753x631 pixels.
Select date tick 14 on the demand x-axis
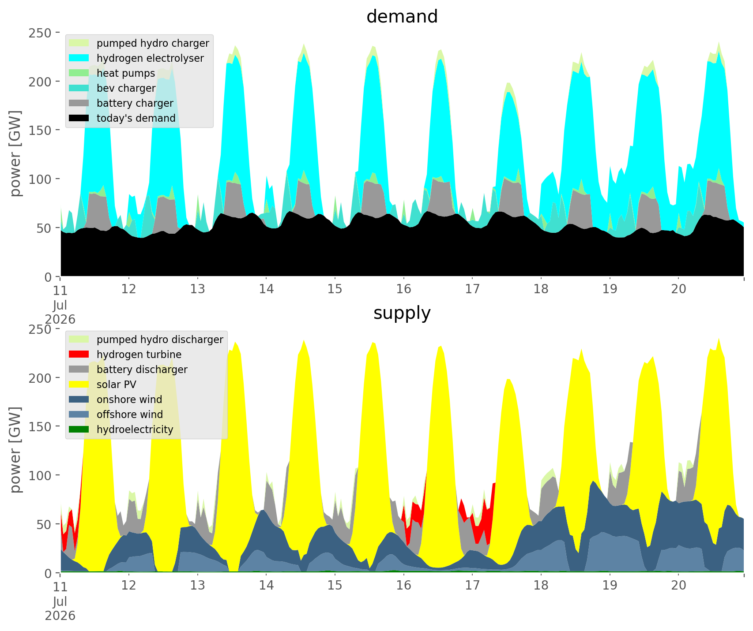click(266, 290)
